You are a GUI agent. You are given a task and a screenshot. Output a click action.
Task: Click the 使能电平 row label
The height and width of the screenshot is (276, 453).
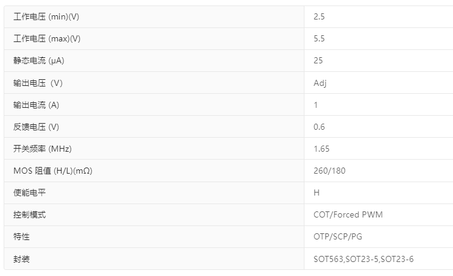(x=29, y=193)
